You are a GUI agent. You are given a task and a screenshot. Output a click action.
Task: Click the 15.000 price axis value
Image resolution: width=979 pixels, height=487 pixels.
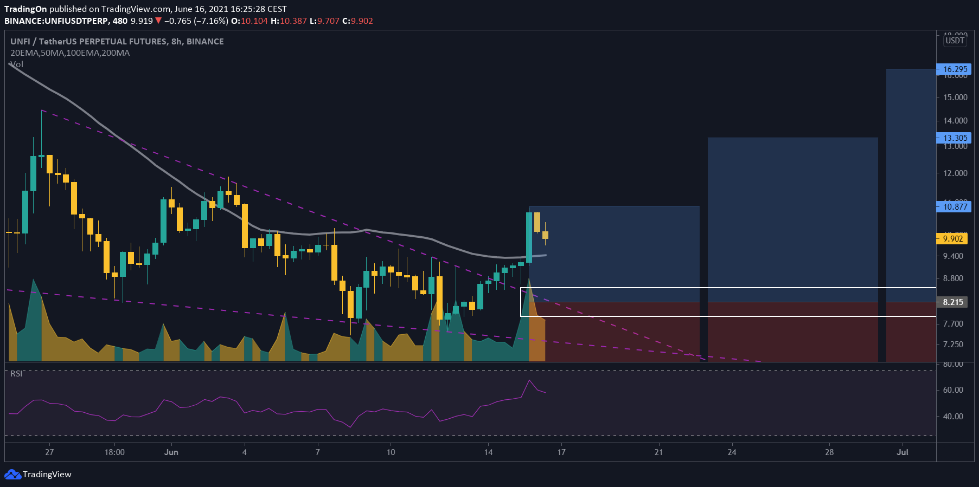pyautogui.click(x=955, y=98)
